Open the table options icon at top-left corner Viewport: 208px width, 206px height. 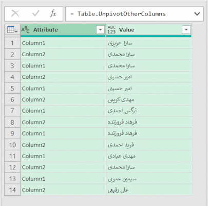pos(12,30)
